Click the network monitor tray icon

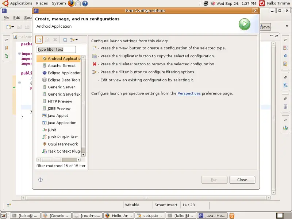point(206,3)
